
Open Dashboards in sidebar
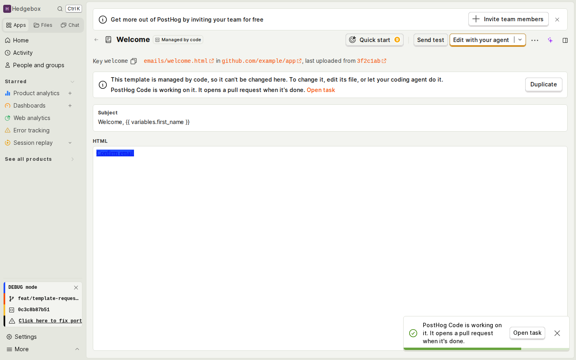(x=30, y=106)
